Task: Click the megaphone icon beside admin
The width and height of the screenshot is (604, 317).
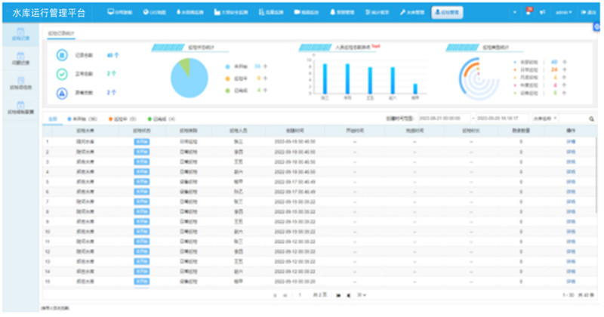Action: [x=542, y=13]
